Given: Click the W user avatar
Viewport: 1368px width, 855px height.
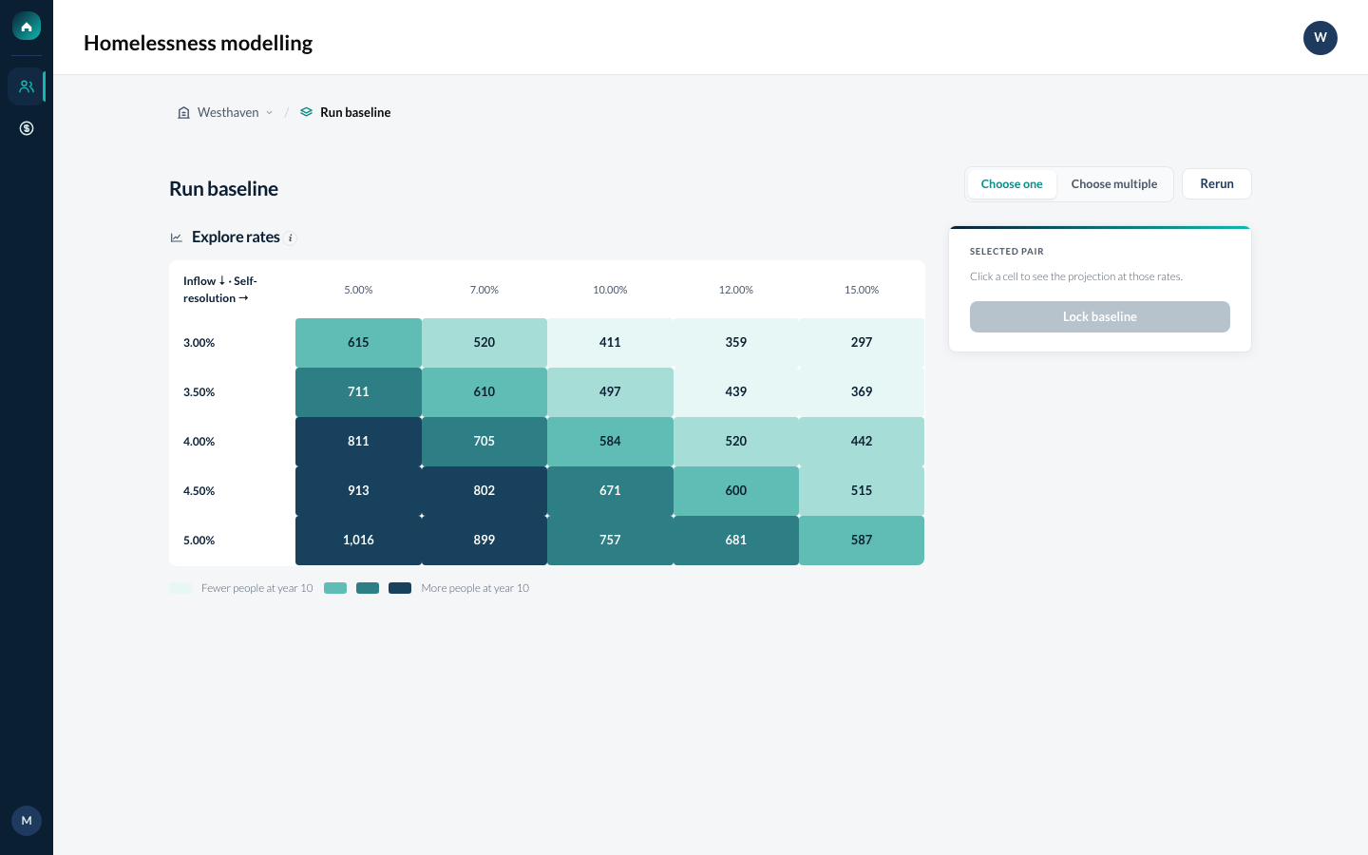Looking at the screenshot, I should (x=1320, y=38).
